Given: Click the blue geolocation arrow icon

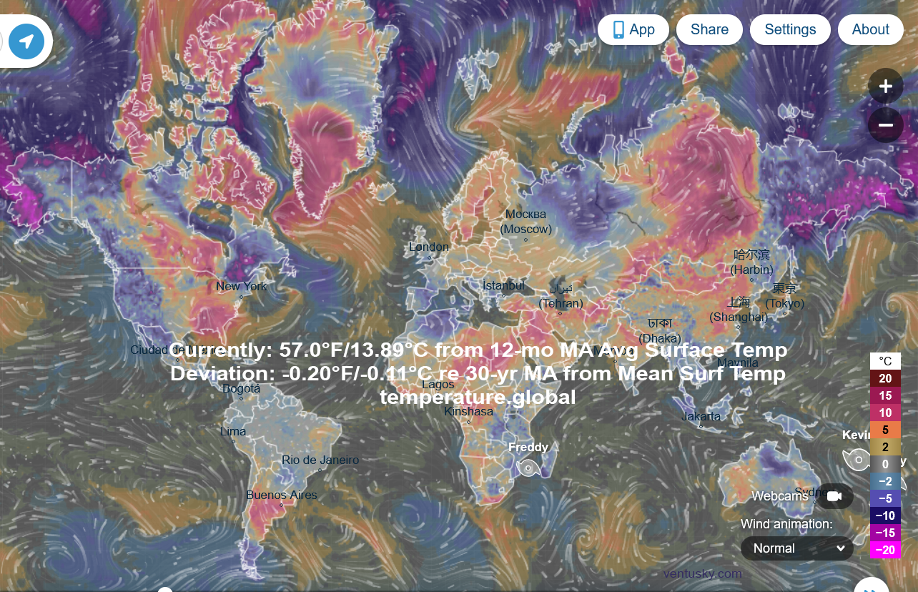Looking at the screenshot, I should click(26, 41).
